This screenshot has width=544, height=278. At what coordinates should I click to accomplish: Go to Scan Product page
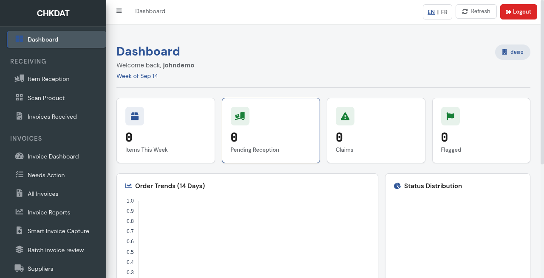point(57,97)
